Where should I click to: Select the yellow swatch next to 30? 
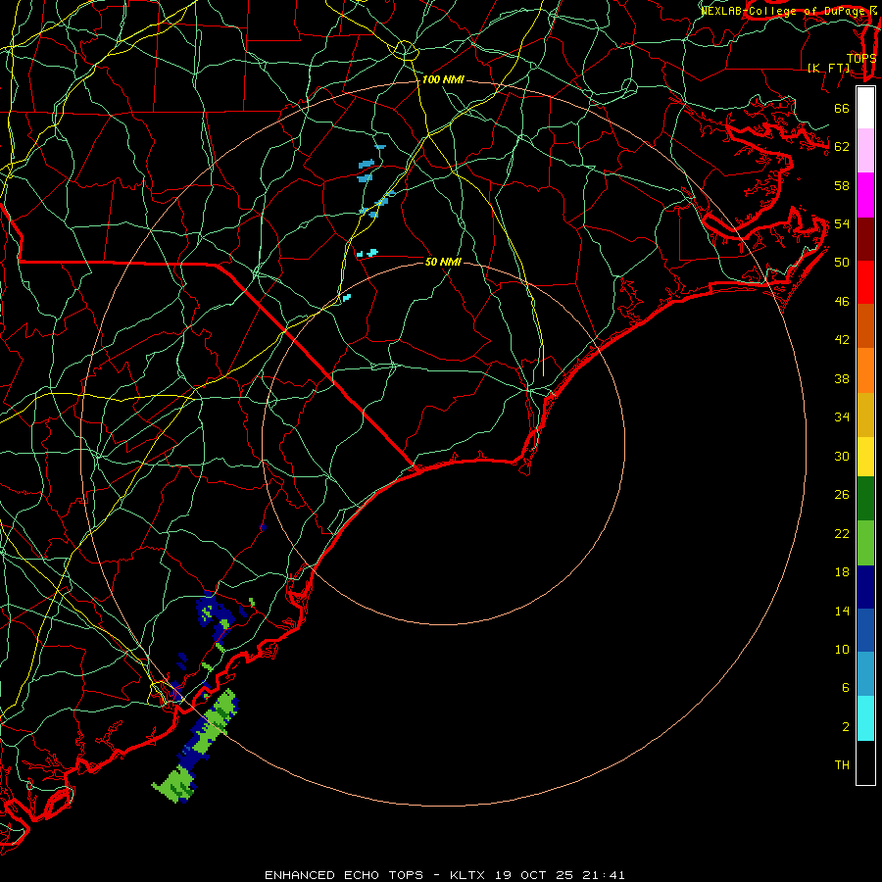tap(865, 457)
